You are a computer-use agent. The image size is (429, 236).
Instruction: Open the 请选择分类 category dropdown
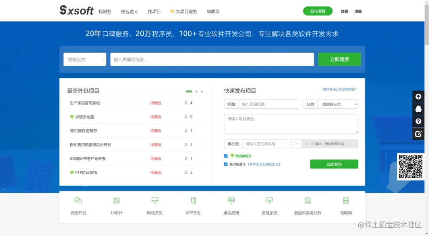[338, 104]
